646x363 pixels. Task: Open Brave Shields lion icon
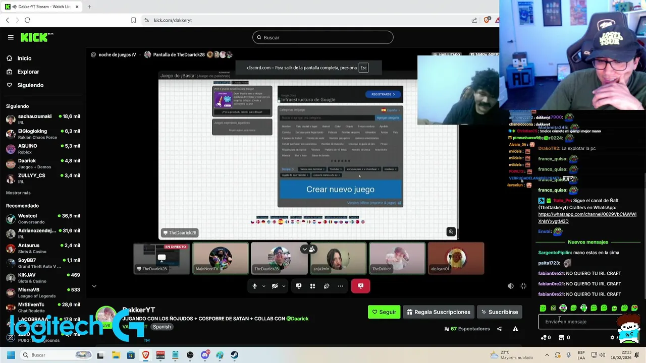[487, 20]
